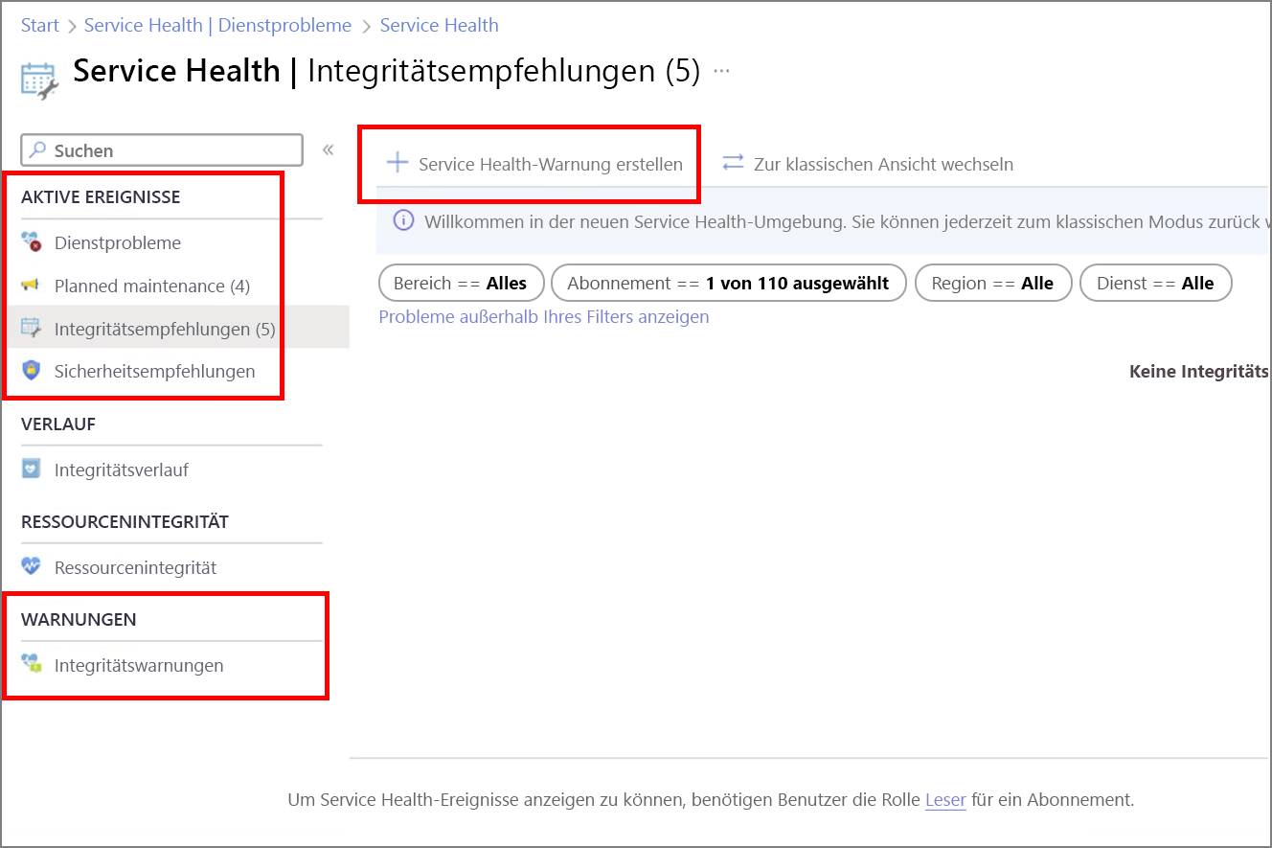Viewport: 1272px width, 848px height.
Task: Click the AKTIVE EREIGNISSE section heading
Action: (x=101, y=197)
